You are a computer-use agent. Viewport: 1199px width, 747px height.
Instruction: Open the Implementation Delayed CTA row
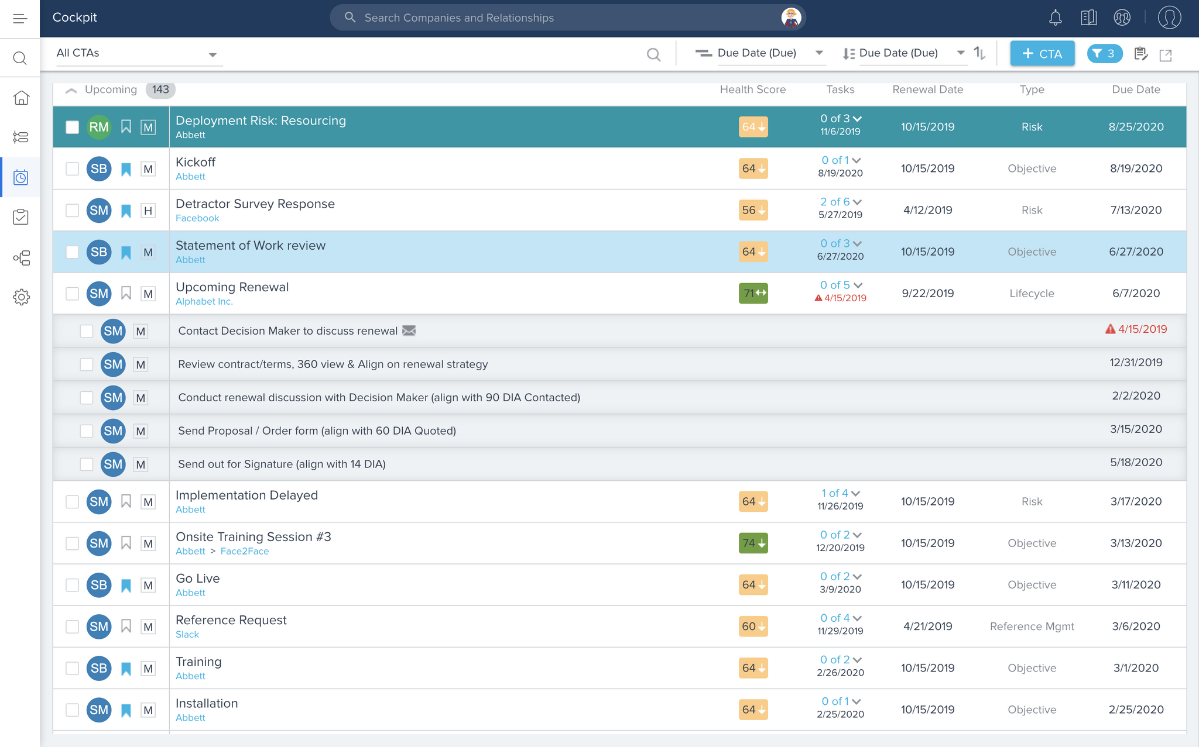click(x=246, y=495)
